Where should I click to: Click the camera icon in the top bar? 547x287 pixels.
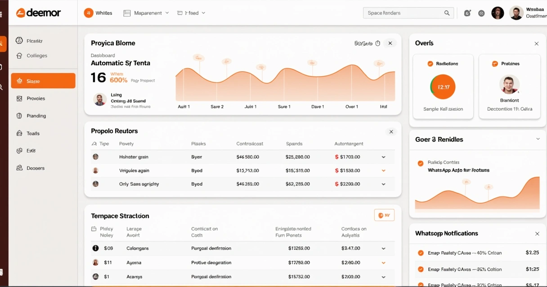pyautogui.click(x=467, y=13)
